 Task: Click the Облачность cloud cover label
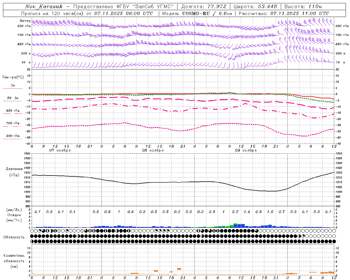point(14,237)
